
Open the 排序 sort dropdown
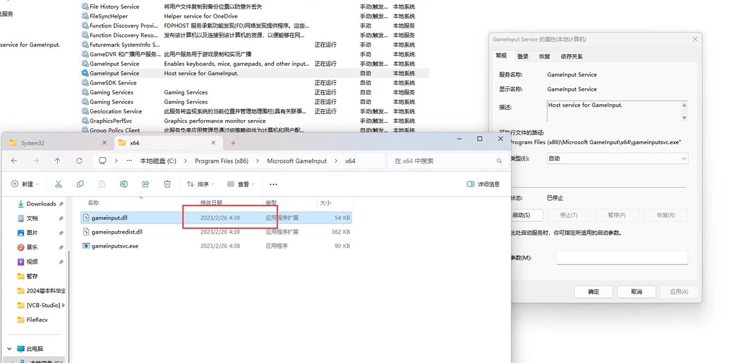[201, 184]
